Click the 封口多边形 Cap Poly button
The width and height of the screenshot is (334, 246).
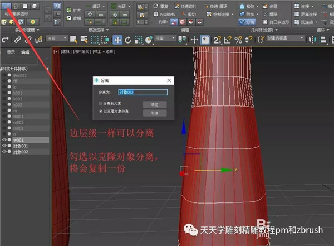pos(276,22)
